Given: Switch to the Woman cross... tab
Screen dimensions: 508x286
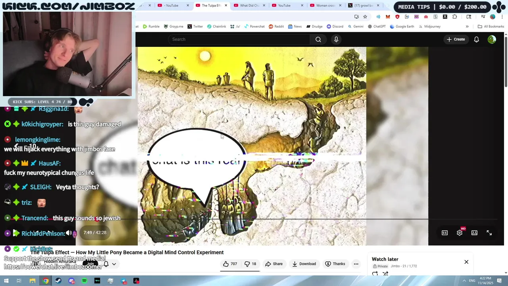Looking at the screenshot, I should [325, 6].
